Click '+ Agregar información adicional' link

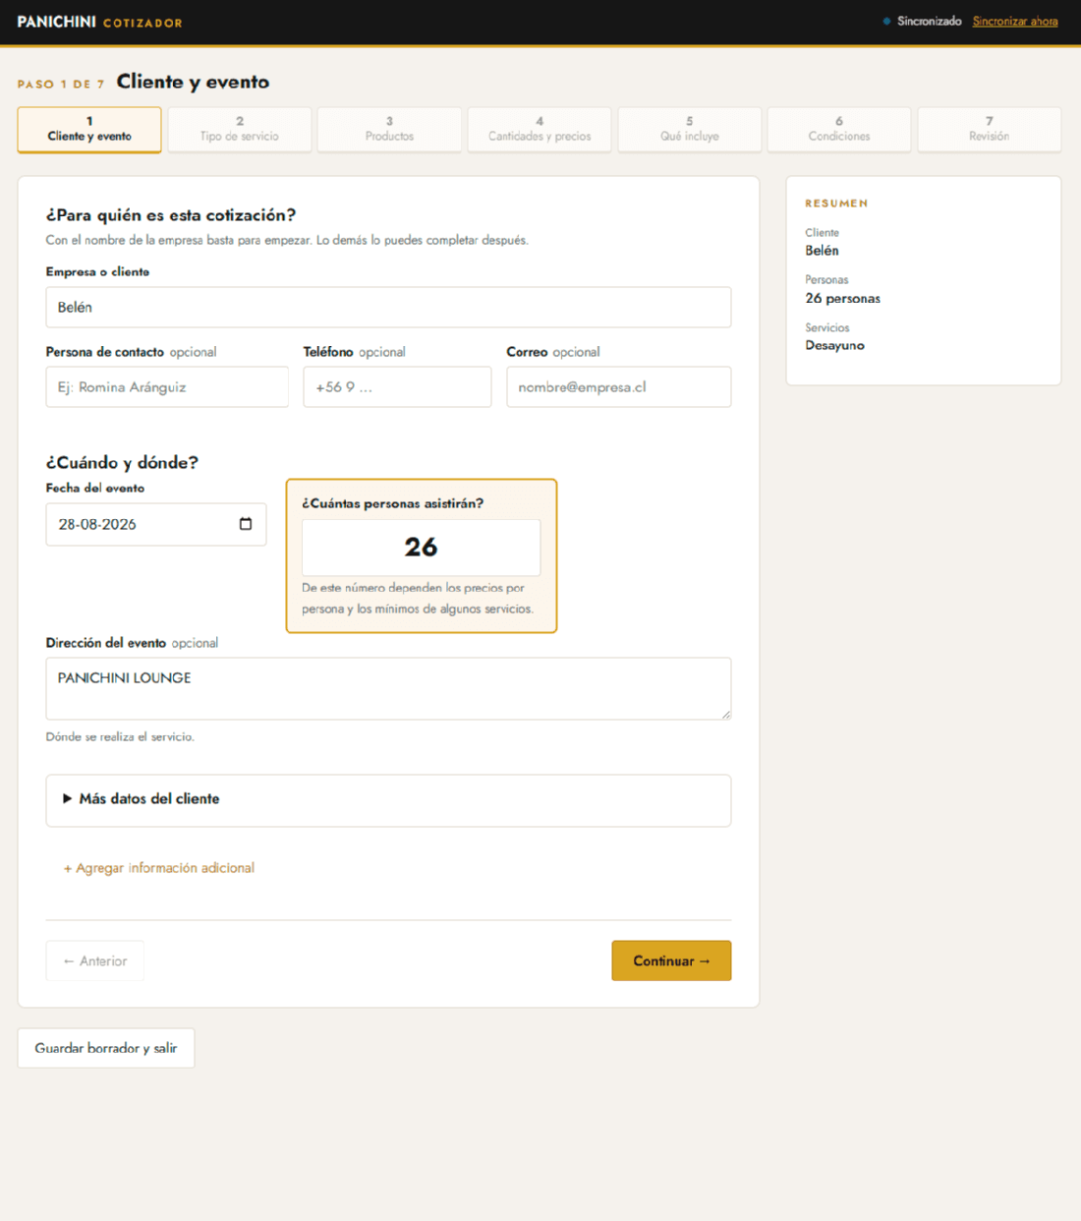pos(159,868)
